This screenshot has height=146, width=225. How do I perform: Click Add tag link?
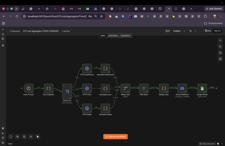[66, 31]
